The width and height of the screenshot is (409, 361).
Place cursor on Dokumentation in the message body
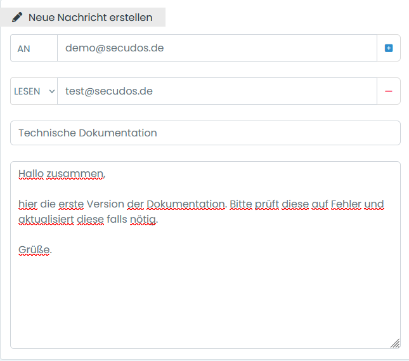coord(186,204)
